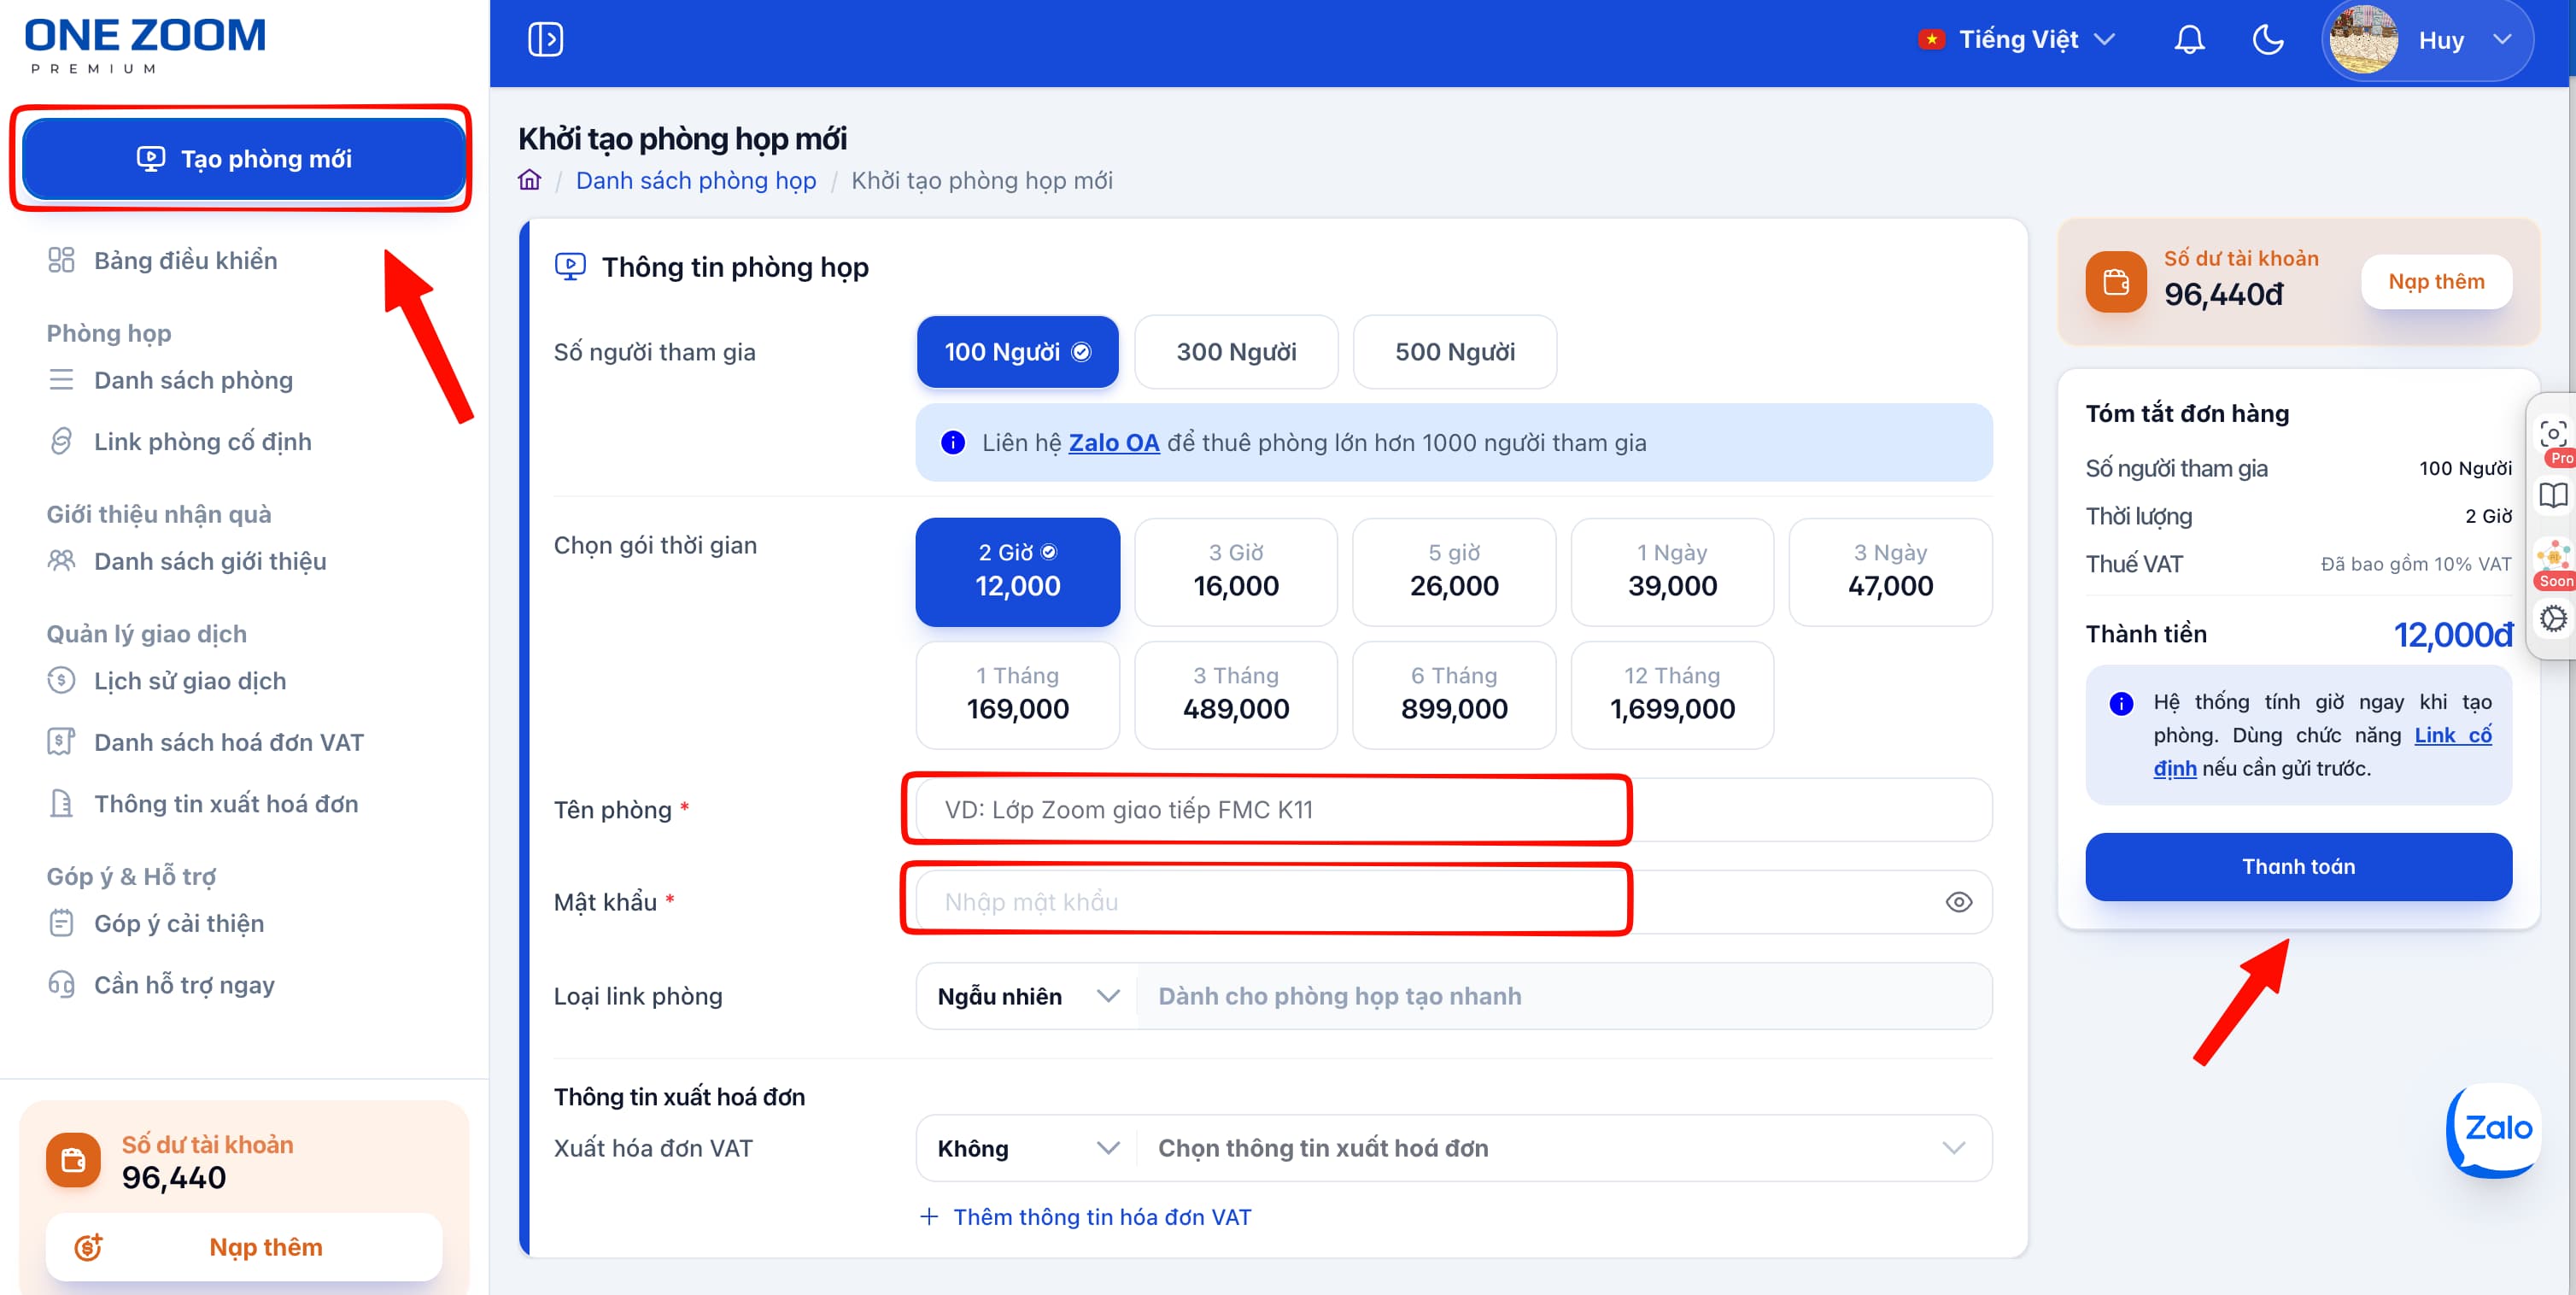Open Lịch sử giao dịch in the sidebar

coord(190,681)
